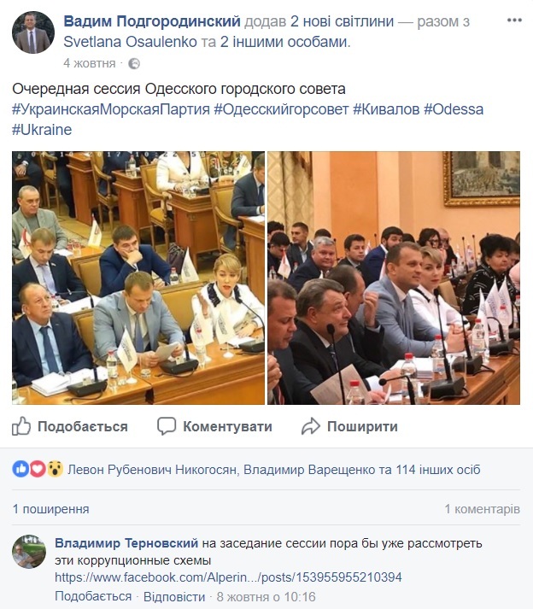Open the facebook.com/Alperin post link in comment
Viewport: 533px width, 609px height.
(x=228, y=577)
